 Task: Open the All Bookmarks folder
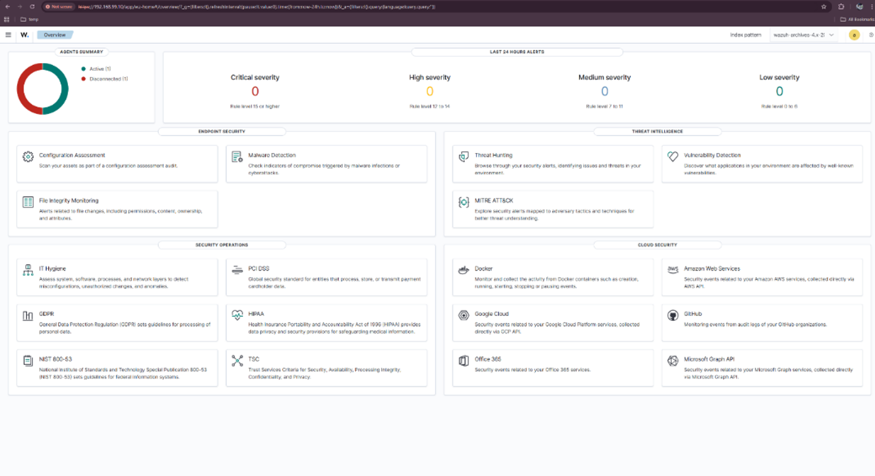(857, 19)
